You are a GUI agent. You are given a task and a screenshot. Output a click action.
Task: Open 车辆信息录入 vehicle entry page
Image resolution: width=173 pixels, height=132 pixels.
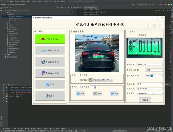50,39
